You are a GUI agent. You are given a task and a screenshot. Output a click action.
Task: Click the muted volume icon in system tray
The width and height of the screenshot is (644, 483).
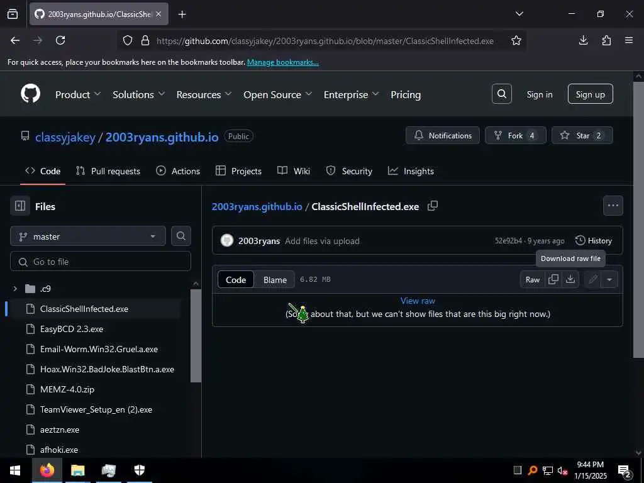(x=562, y=470)
